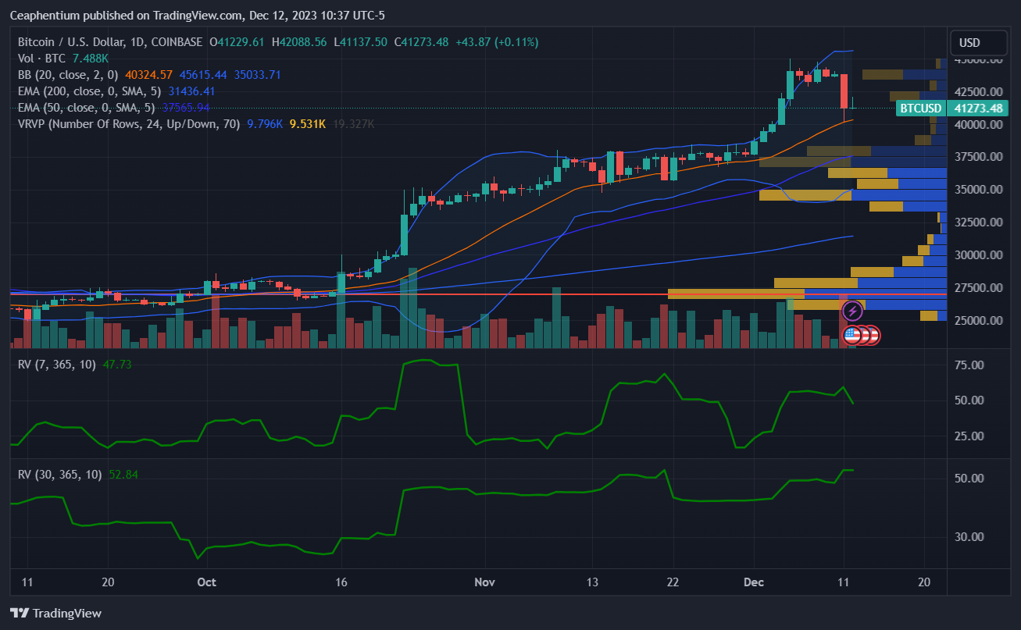Click the large red candle at Dec 11
This screenshot has height=630, width=1021.
pos(844,91)
